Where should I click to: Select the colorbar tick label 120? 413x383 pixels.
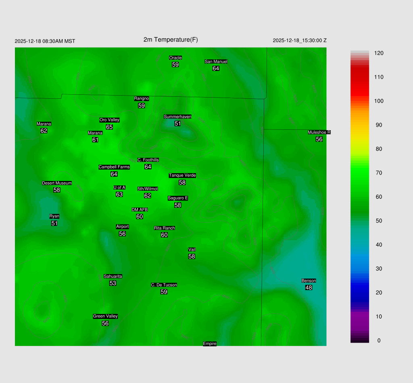pos(379,53)
